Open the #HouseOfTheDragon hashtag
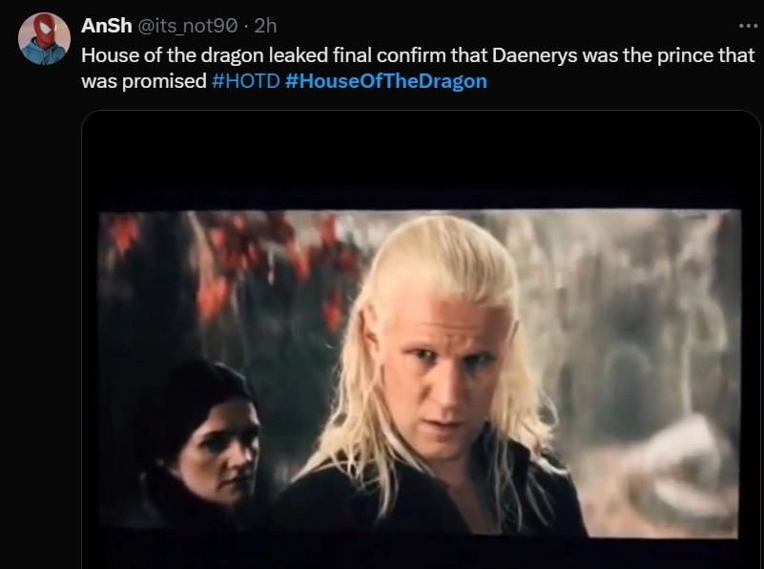This screenshot has width=764, height=569. pyautogui.click(x=386, y=81)
